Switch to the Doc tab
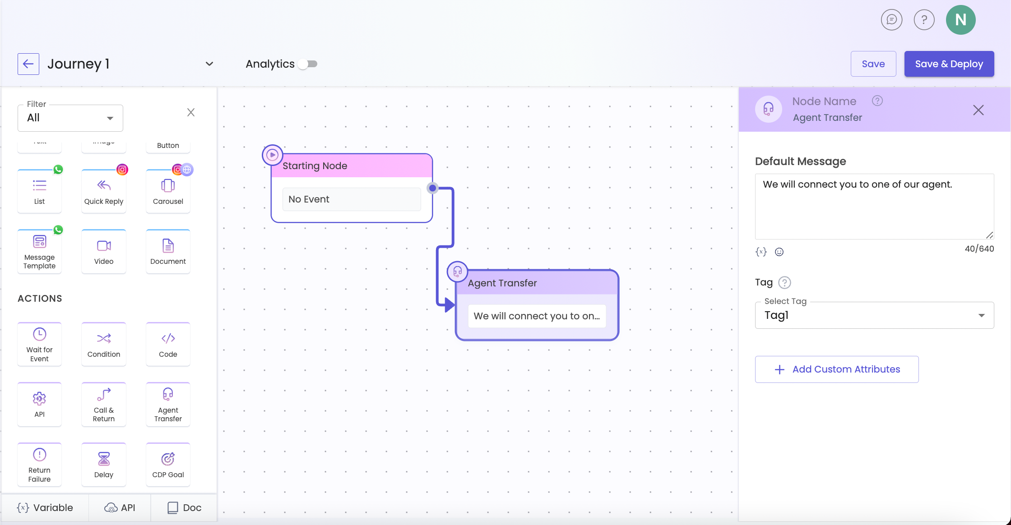The height and width of the screenshot is (525, 1011). point(184,508)
